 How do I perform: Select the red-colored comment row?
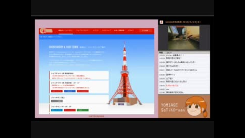tap(184, 86)
